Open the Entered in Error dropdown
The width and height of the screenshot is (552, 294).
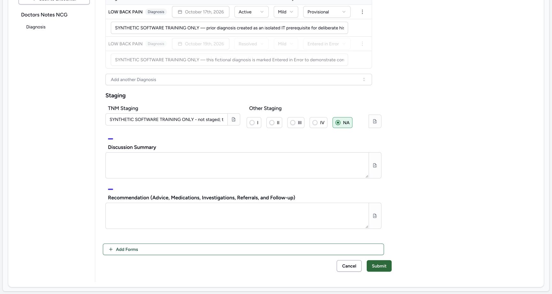(327, 44)
